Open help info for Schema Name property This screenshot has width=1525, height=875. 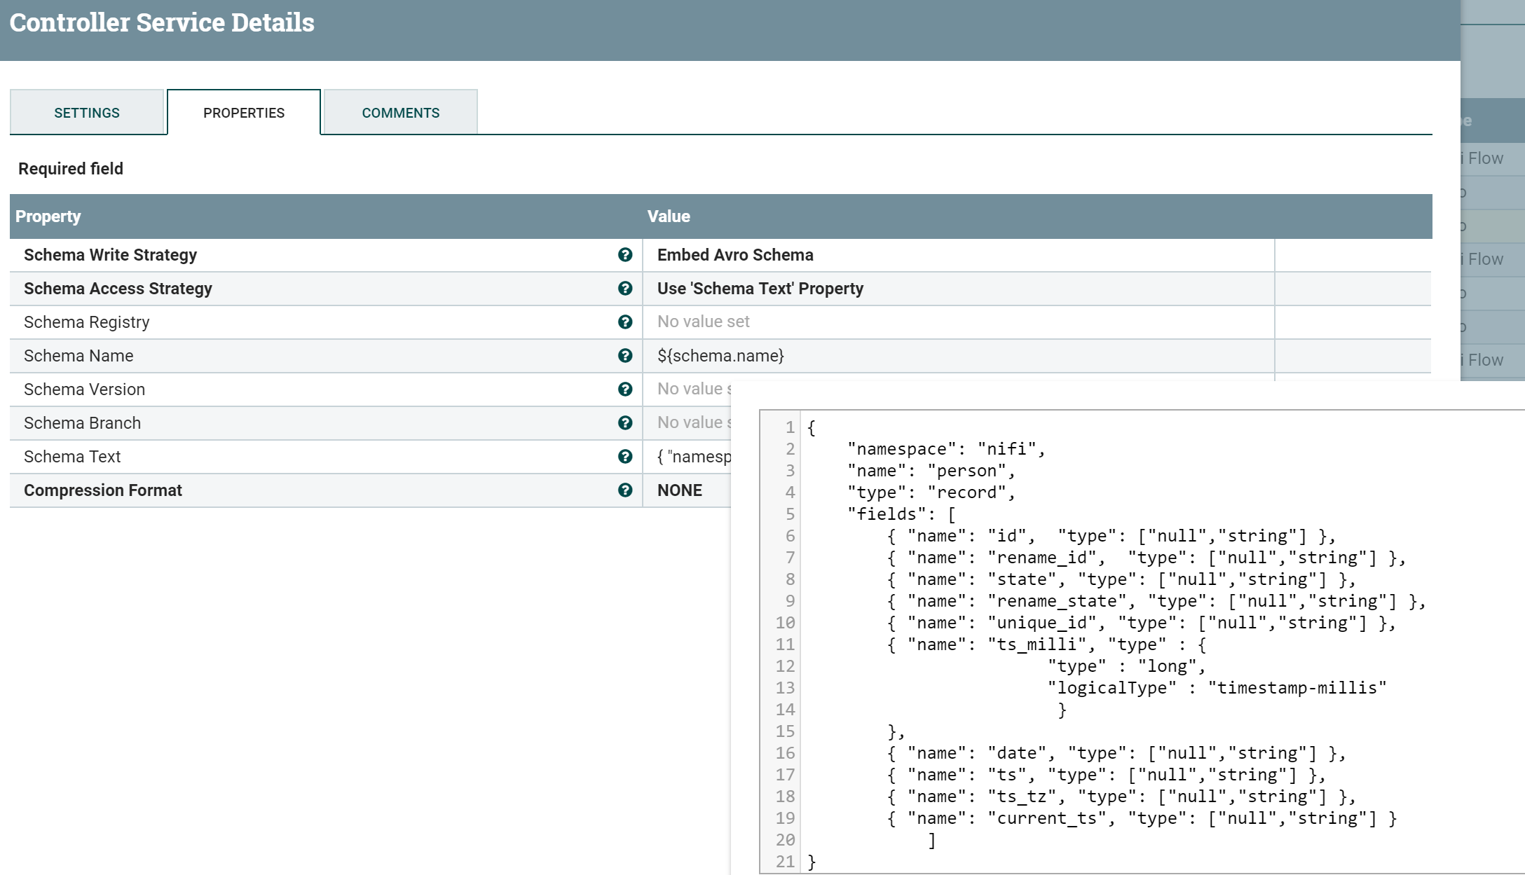[x=624, y=356]
